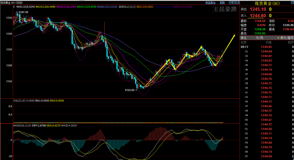This screenshot has width=294, height=160.
Task: Click the MA40:1225.8785 indicator label
Action: click(x=87, y=7)
